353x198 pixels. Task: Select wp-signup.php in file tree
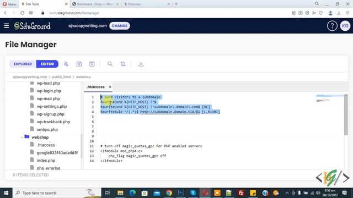(x=50, y=114)
